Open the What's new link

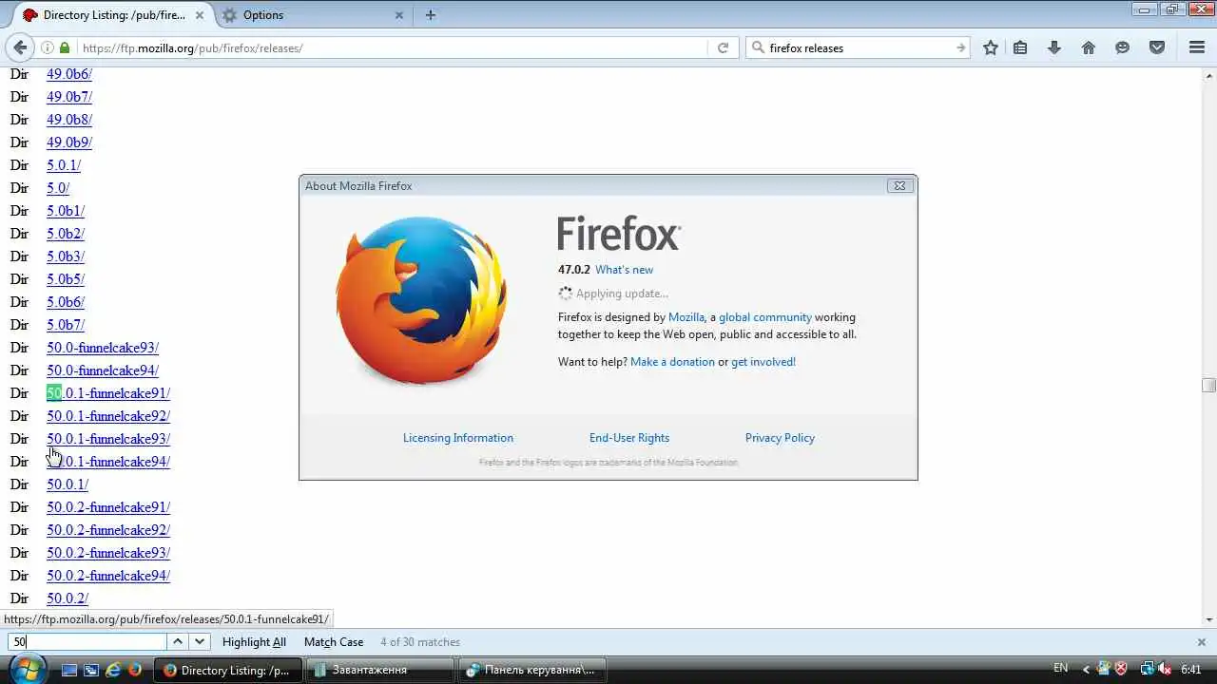click(x=625, y=270)
